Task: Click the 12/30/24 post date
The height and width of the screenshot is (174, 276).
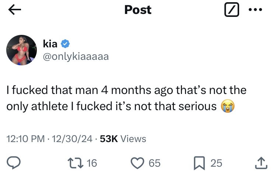Action: tap(72, 139)
